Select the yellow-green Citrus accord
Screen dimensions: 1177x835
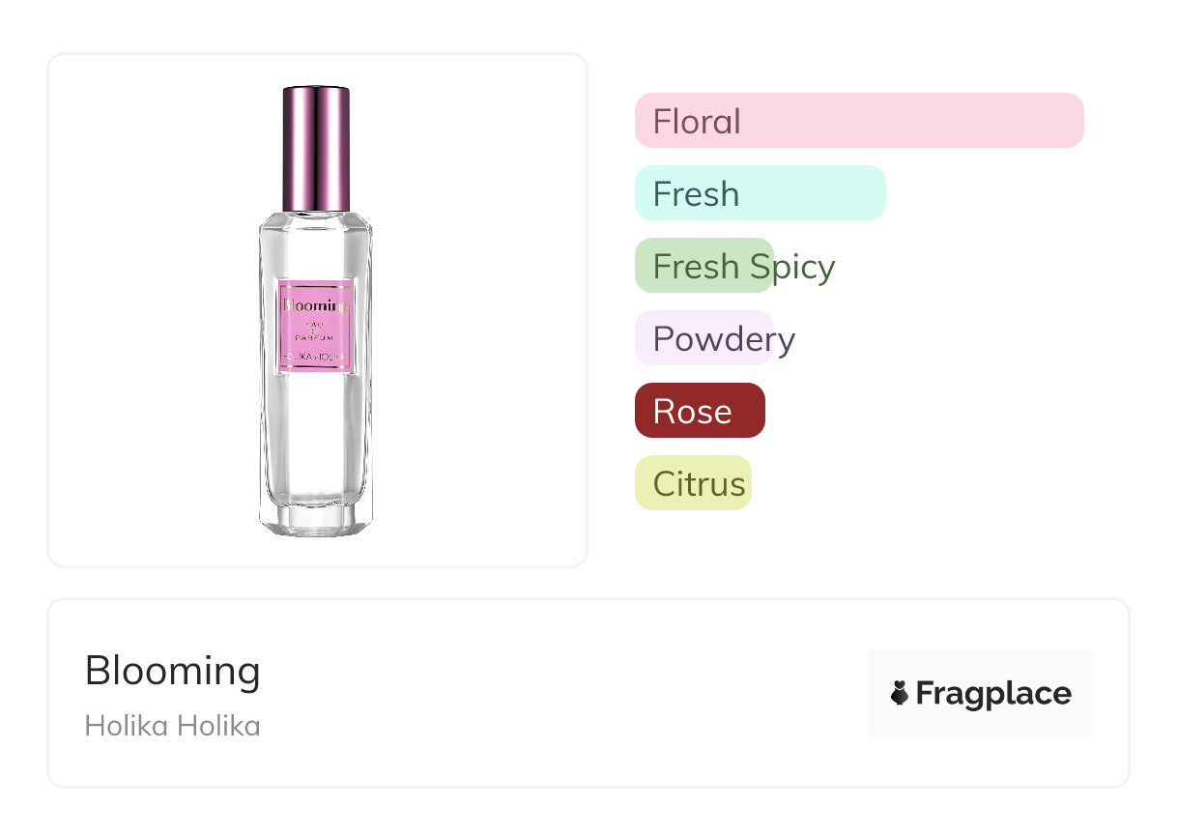click(693, 483)
